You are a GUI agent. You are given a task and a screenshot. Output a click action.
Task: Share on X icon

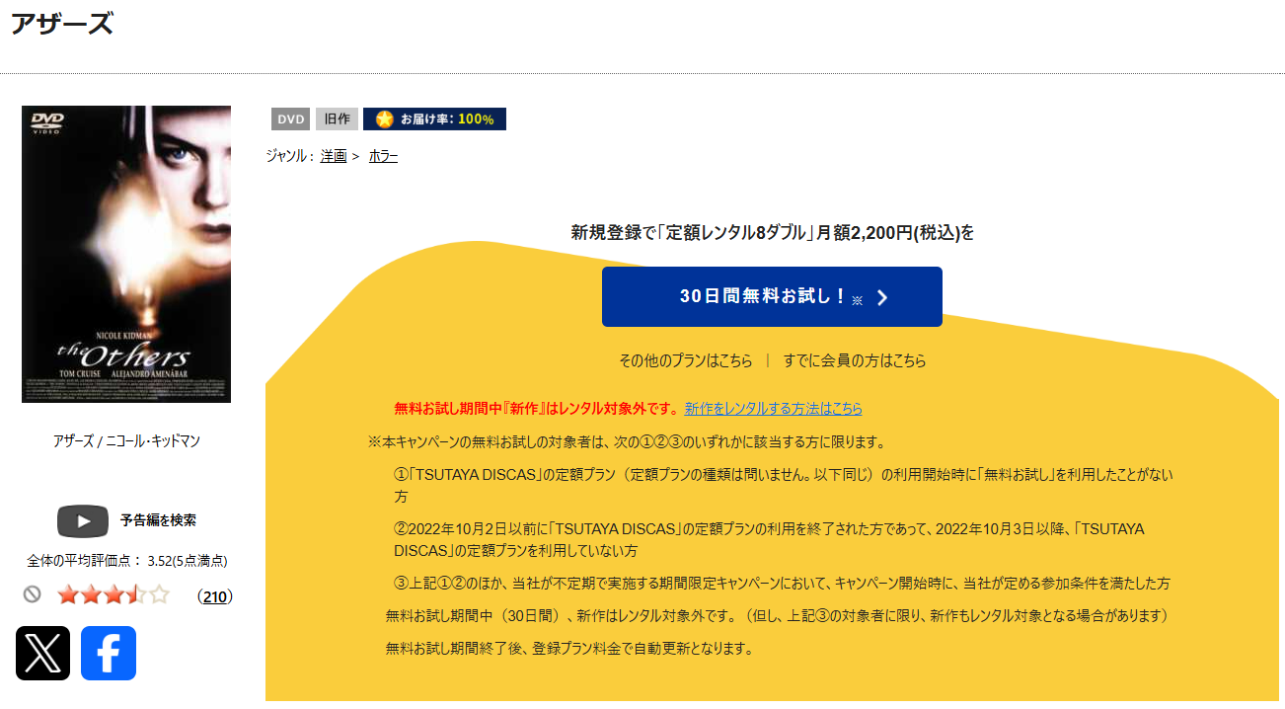tap(42, 653)
